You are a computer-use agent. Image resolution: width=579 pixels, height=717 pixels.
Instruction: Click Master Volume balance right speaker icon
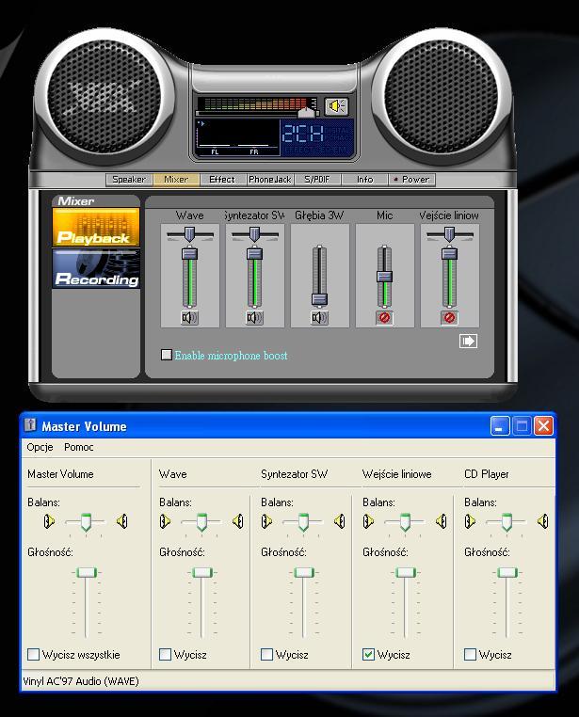[x=121, y=521]
